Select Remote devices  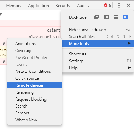(x=34, y=85)
